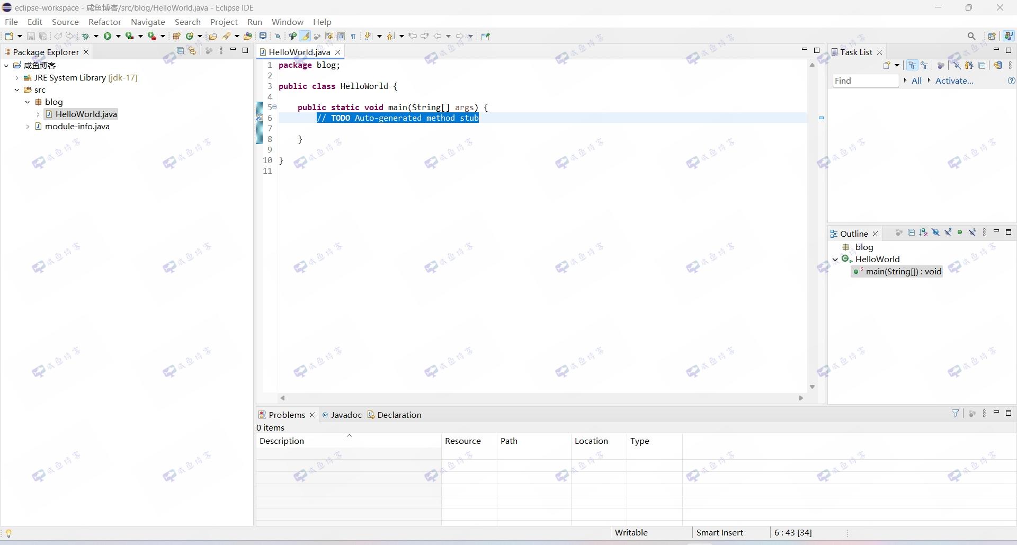Collapse the src folder node
The width and height of the screenshot is (1017, 545).
coord(17,90)
